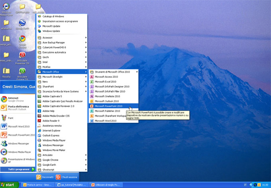Click the start button
The width and height of the screenshot is (271, 188).
(x=10, y=185)
